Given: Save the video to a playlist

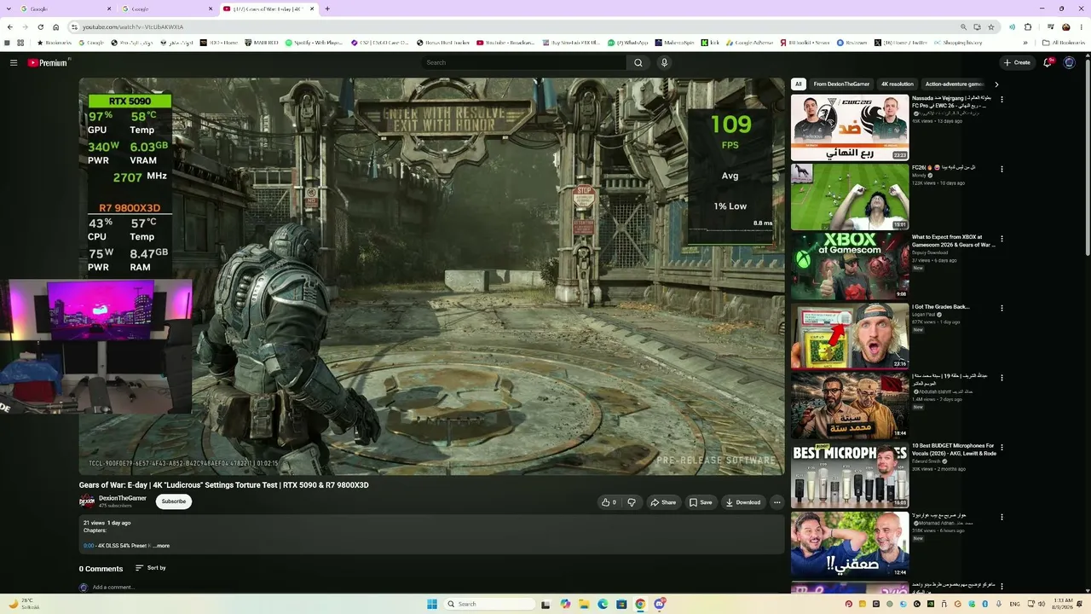Looking at the screenshot, I should pos(701,502).
